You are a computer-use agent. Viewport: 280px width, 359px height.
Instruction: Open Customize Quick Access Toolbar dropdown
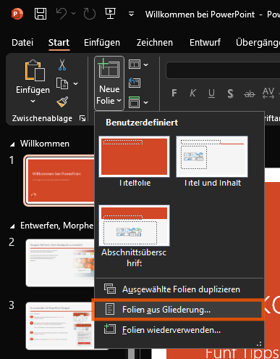click(131, 14)
